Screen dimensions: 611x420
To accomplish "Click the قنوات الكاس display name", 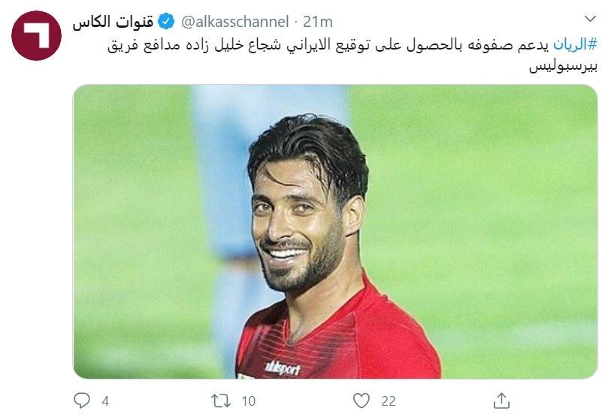I will [113, 22].
